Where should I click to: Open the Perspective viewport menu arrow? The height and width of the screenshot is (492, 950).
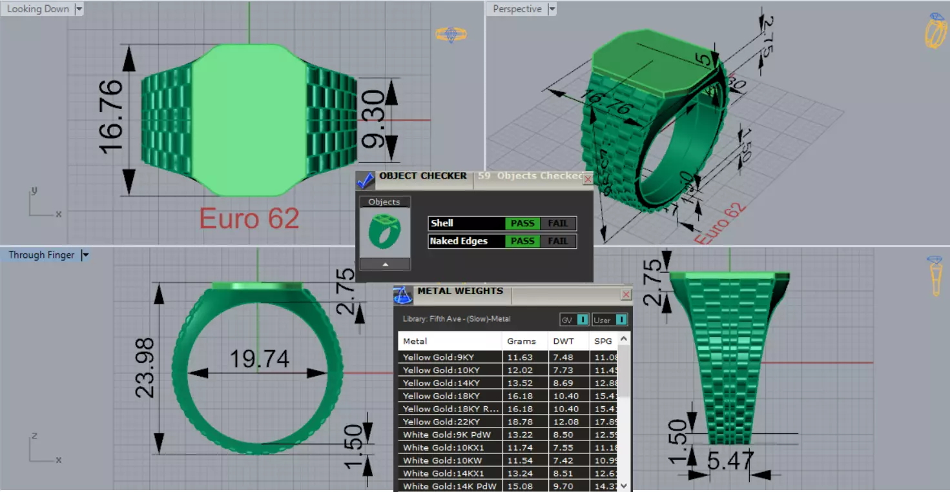click(552, 9)
